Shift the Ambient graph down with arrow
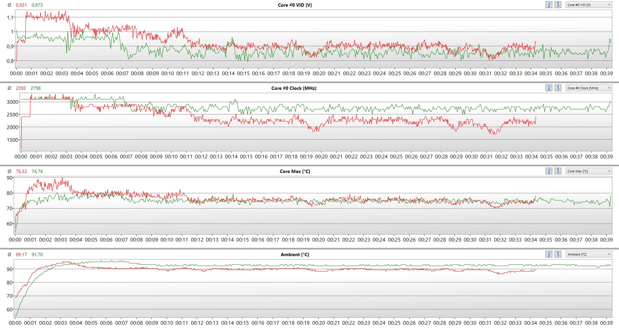 click(558, 254)
